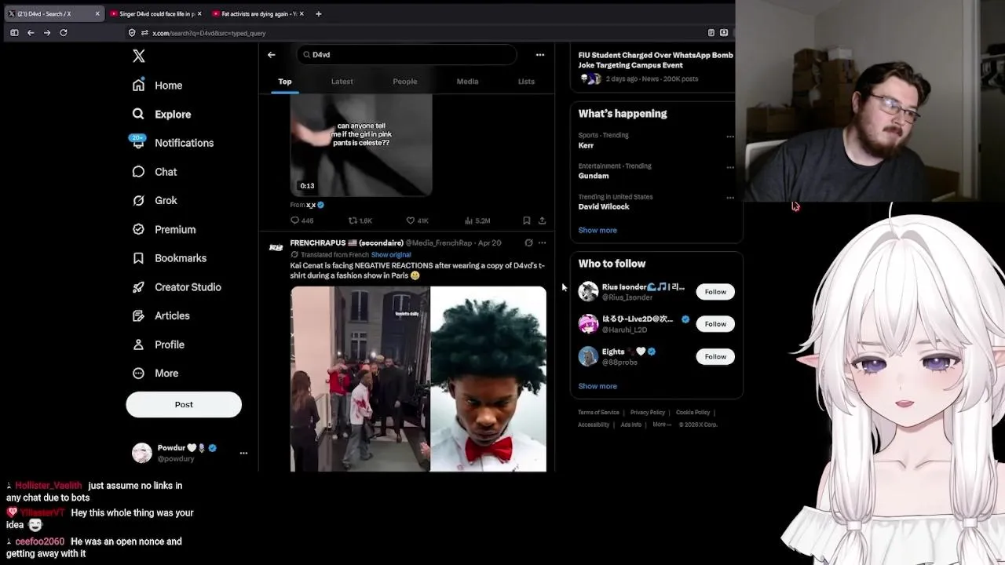
Task: Toggle the browser sidebar panel icon
Action: coord(14,33)
